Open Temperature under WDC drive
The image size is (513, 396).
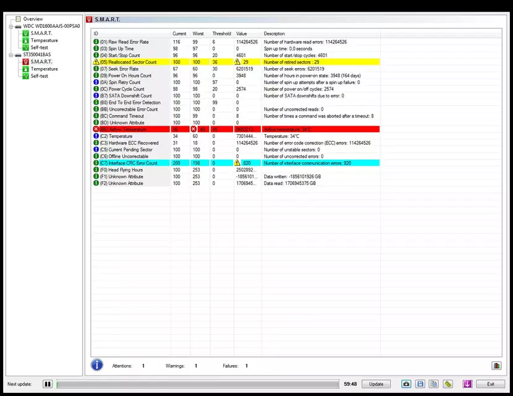coord(44,40)
